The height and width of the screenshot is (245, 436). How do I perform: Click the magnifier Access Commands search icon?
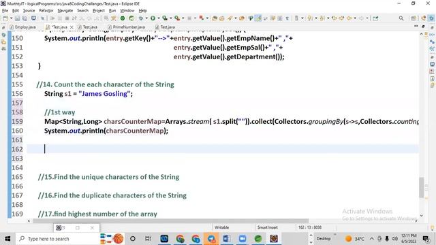(401, 18)
